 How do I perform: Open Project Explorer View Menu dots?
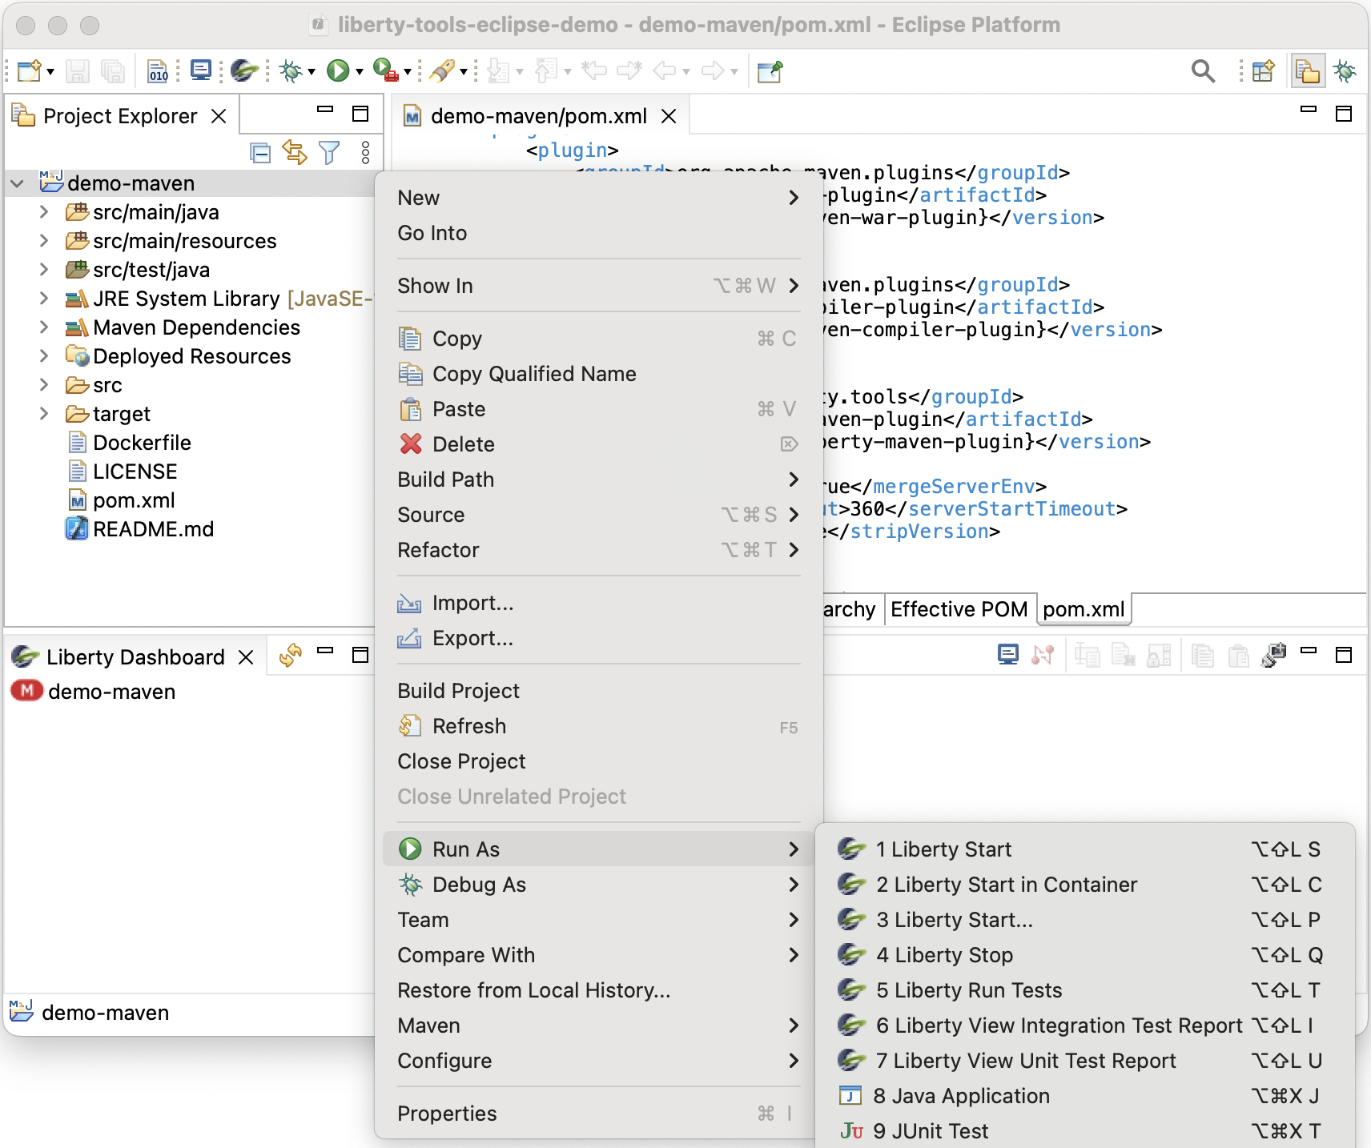click(x=365, y=152)
